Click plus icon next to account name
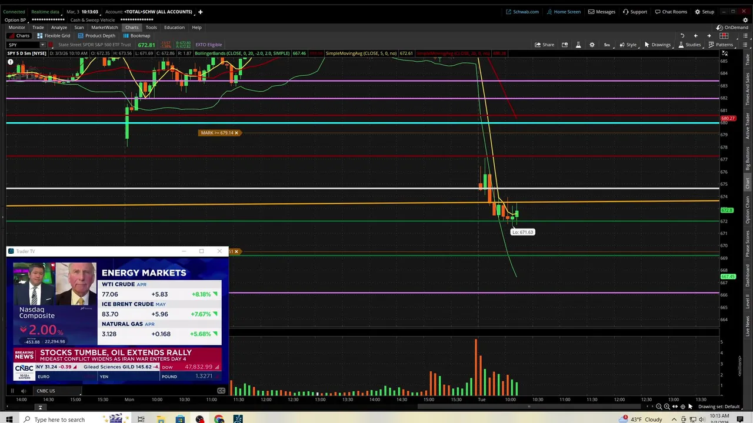The image size is (753, 423). (200, 12)
